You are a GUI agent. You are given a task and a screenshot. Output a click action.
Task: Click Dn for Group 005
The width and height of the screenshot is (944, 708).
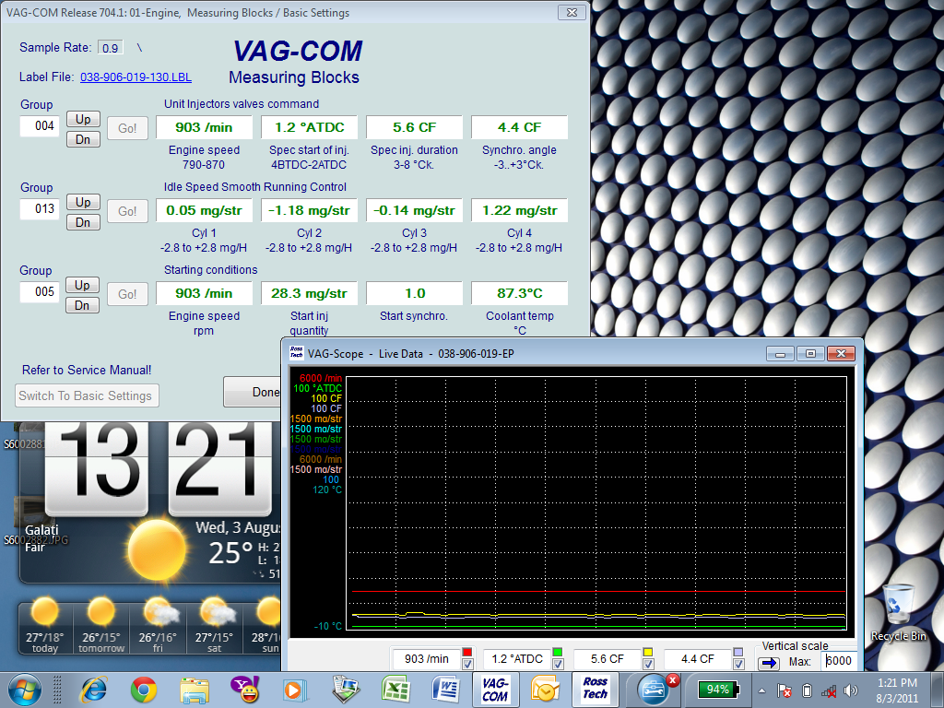pos(82,306)
